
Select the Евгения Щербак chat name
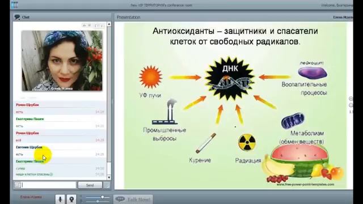(29, 147)
